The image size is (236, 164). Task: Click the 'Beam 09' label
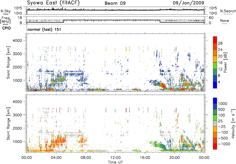point(115,3)
